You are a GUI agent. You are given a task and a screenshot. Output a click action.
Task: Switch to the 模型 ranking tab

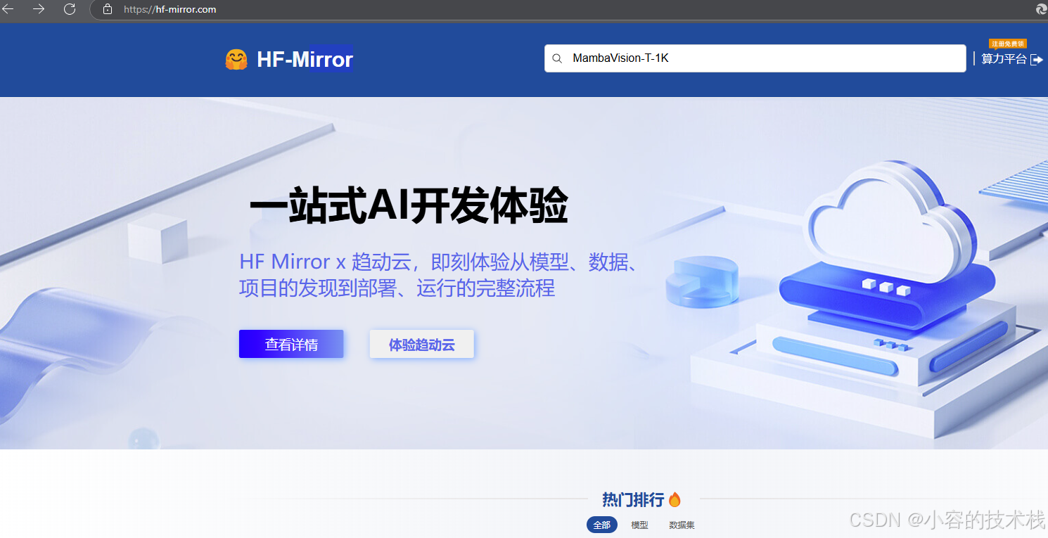pos(639,525)
